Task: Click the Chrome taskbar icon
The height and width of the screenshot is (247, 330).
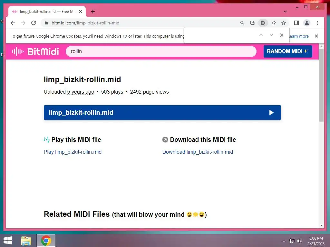Action: click(x=46, y=241)
